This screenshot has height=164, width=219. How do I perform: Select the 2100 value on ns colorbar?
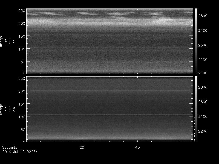(x=203, y=73)
